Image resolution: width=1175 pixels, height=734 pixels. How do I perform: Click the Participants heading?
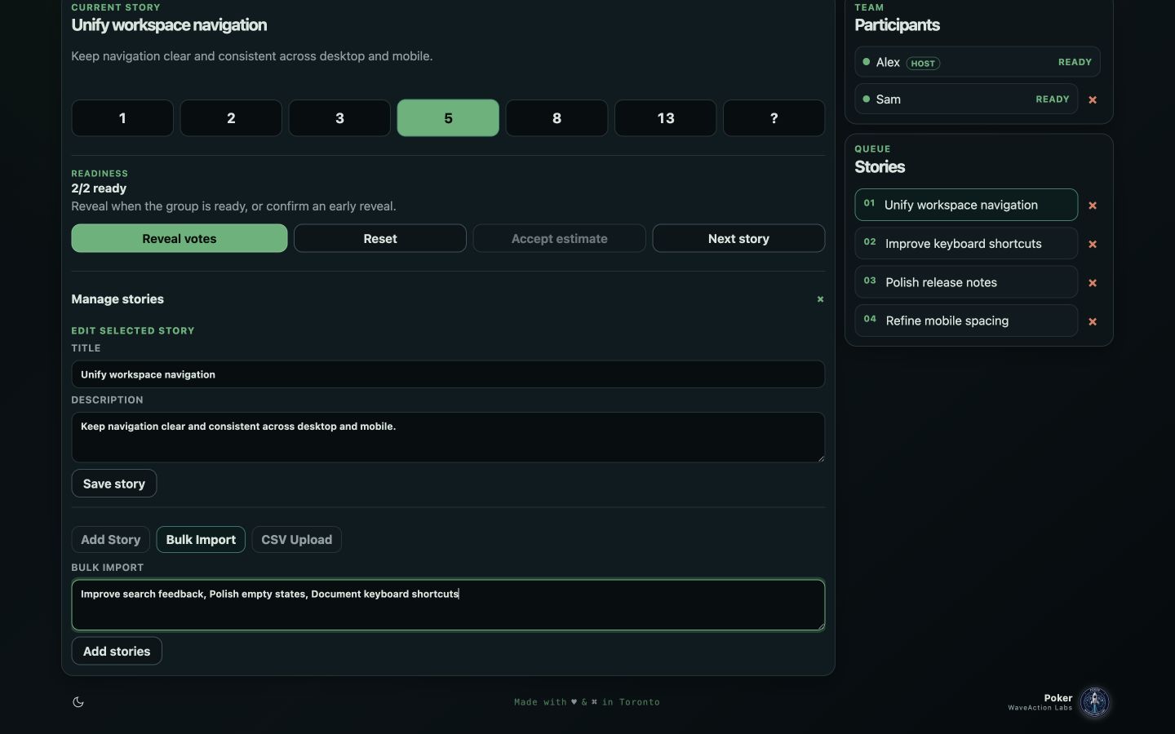click(x=897, y=25)
